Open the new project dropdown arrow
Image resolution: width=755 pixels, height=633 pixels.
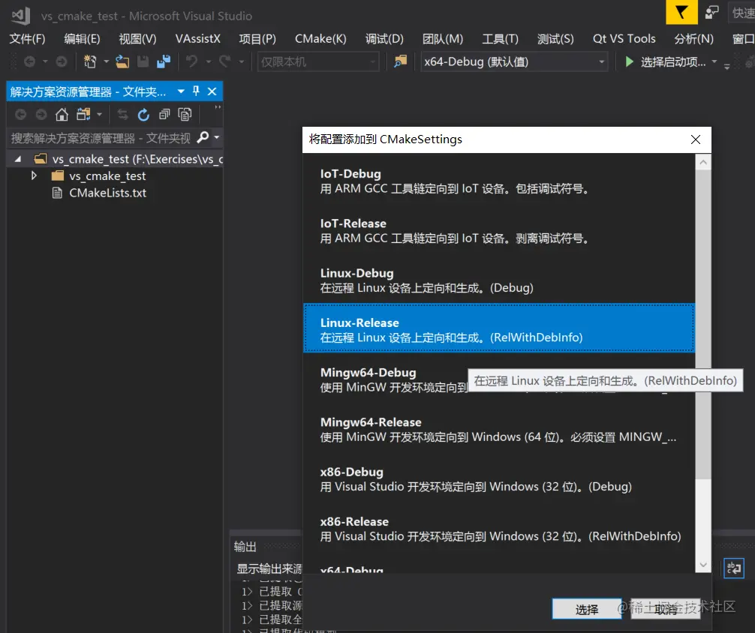pyautogui.click(x=106, y=61)
